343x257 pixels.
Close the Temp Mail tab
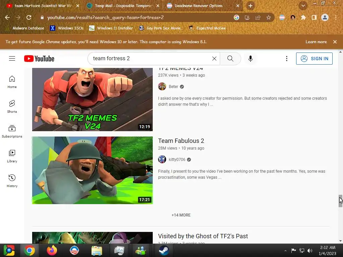[x=158, y=6]
